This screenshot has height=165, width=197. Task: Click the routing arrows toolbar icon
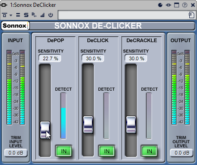point(34,15)
